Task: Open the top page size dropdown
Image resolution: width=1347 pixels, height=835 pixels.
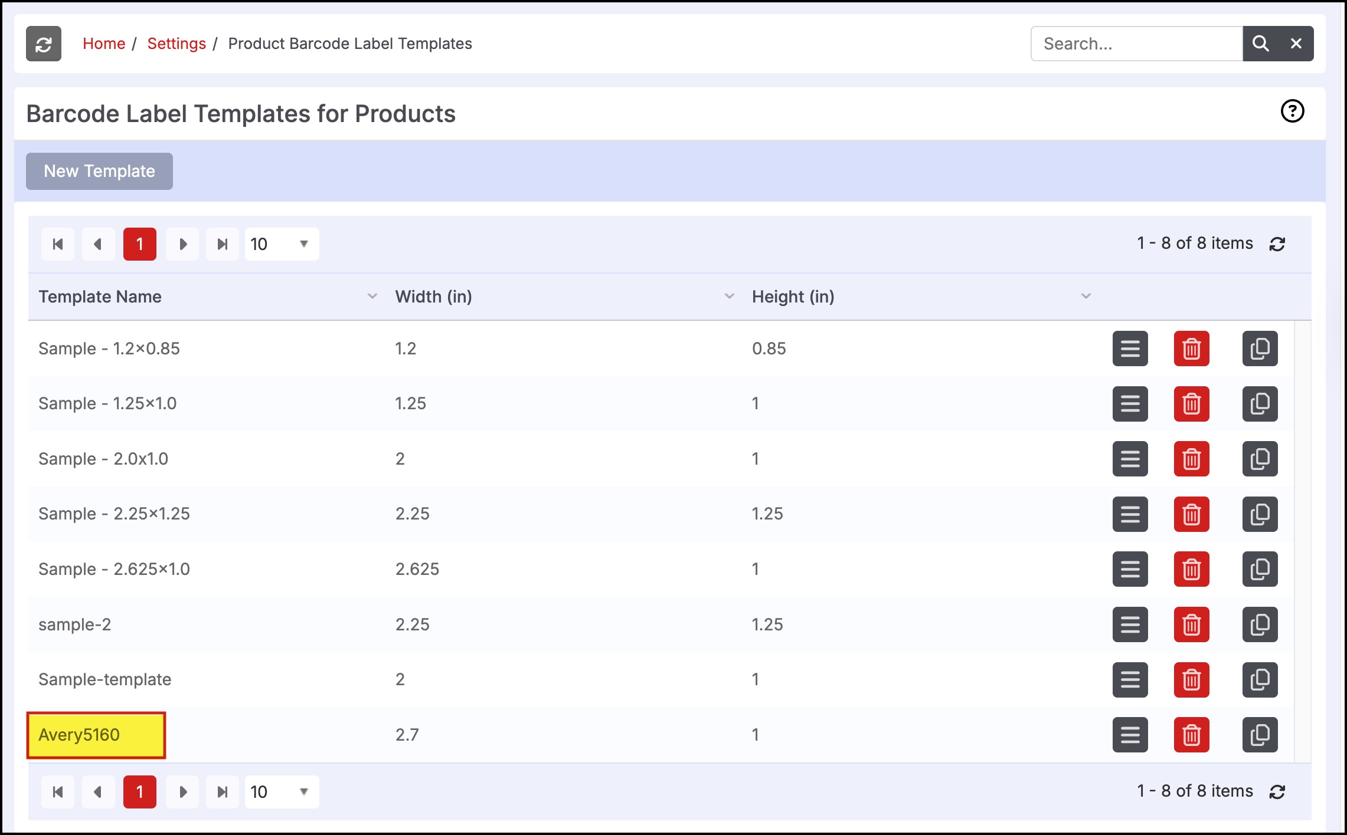Action: (282, 244)
